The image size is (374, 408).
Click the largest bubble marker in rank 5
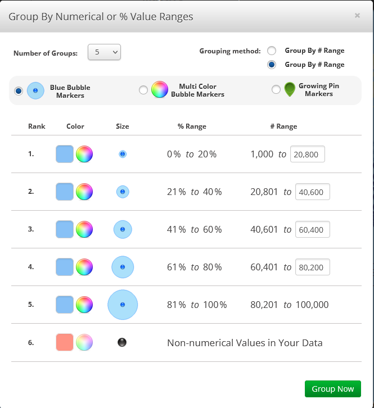point(123,305)
